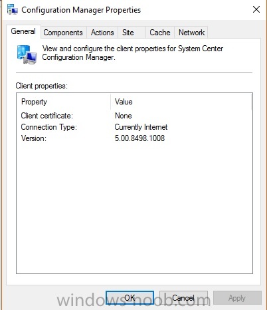The height and width of the screenshot is (310, 267).
Task: Close the Configuration Manager Properties dialog
Action: 256,9
